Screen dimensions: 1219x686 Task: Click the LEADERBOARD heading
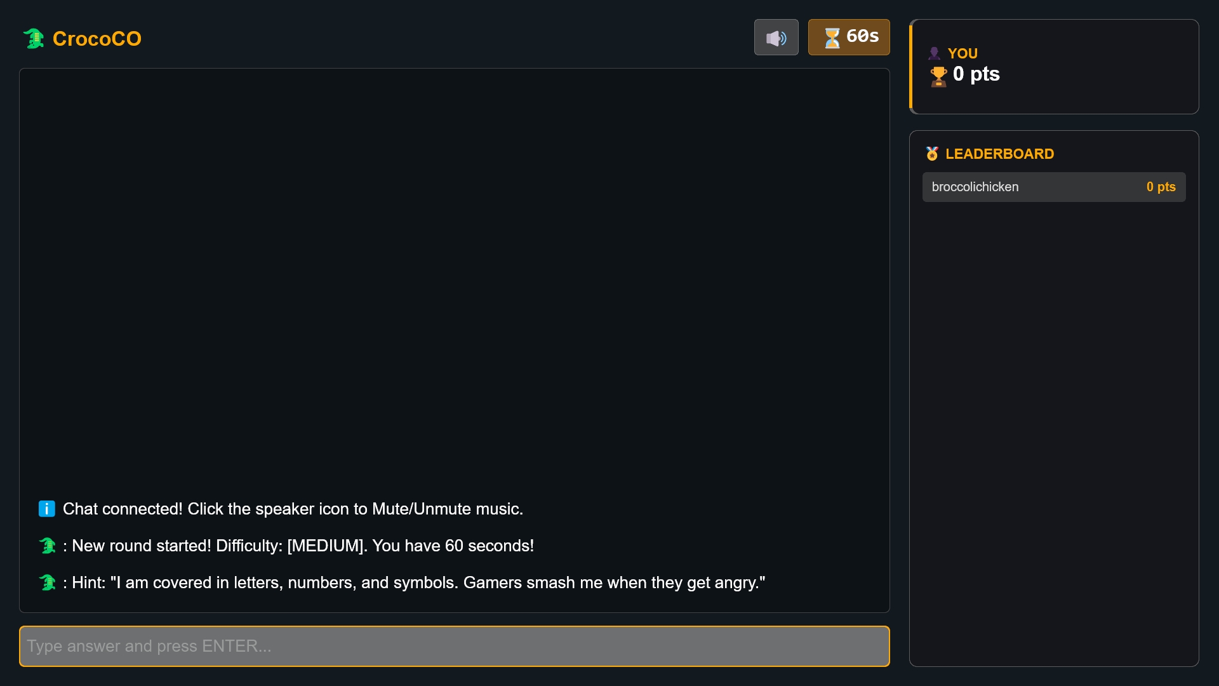999,154
